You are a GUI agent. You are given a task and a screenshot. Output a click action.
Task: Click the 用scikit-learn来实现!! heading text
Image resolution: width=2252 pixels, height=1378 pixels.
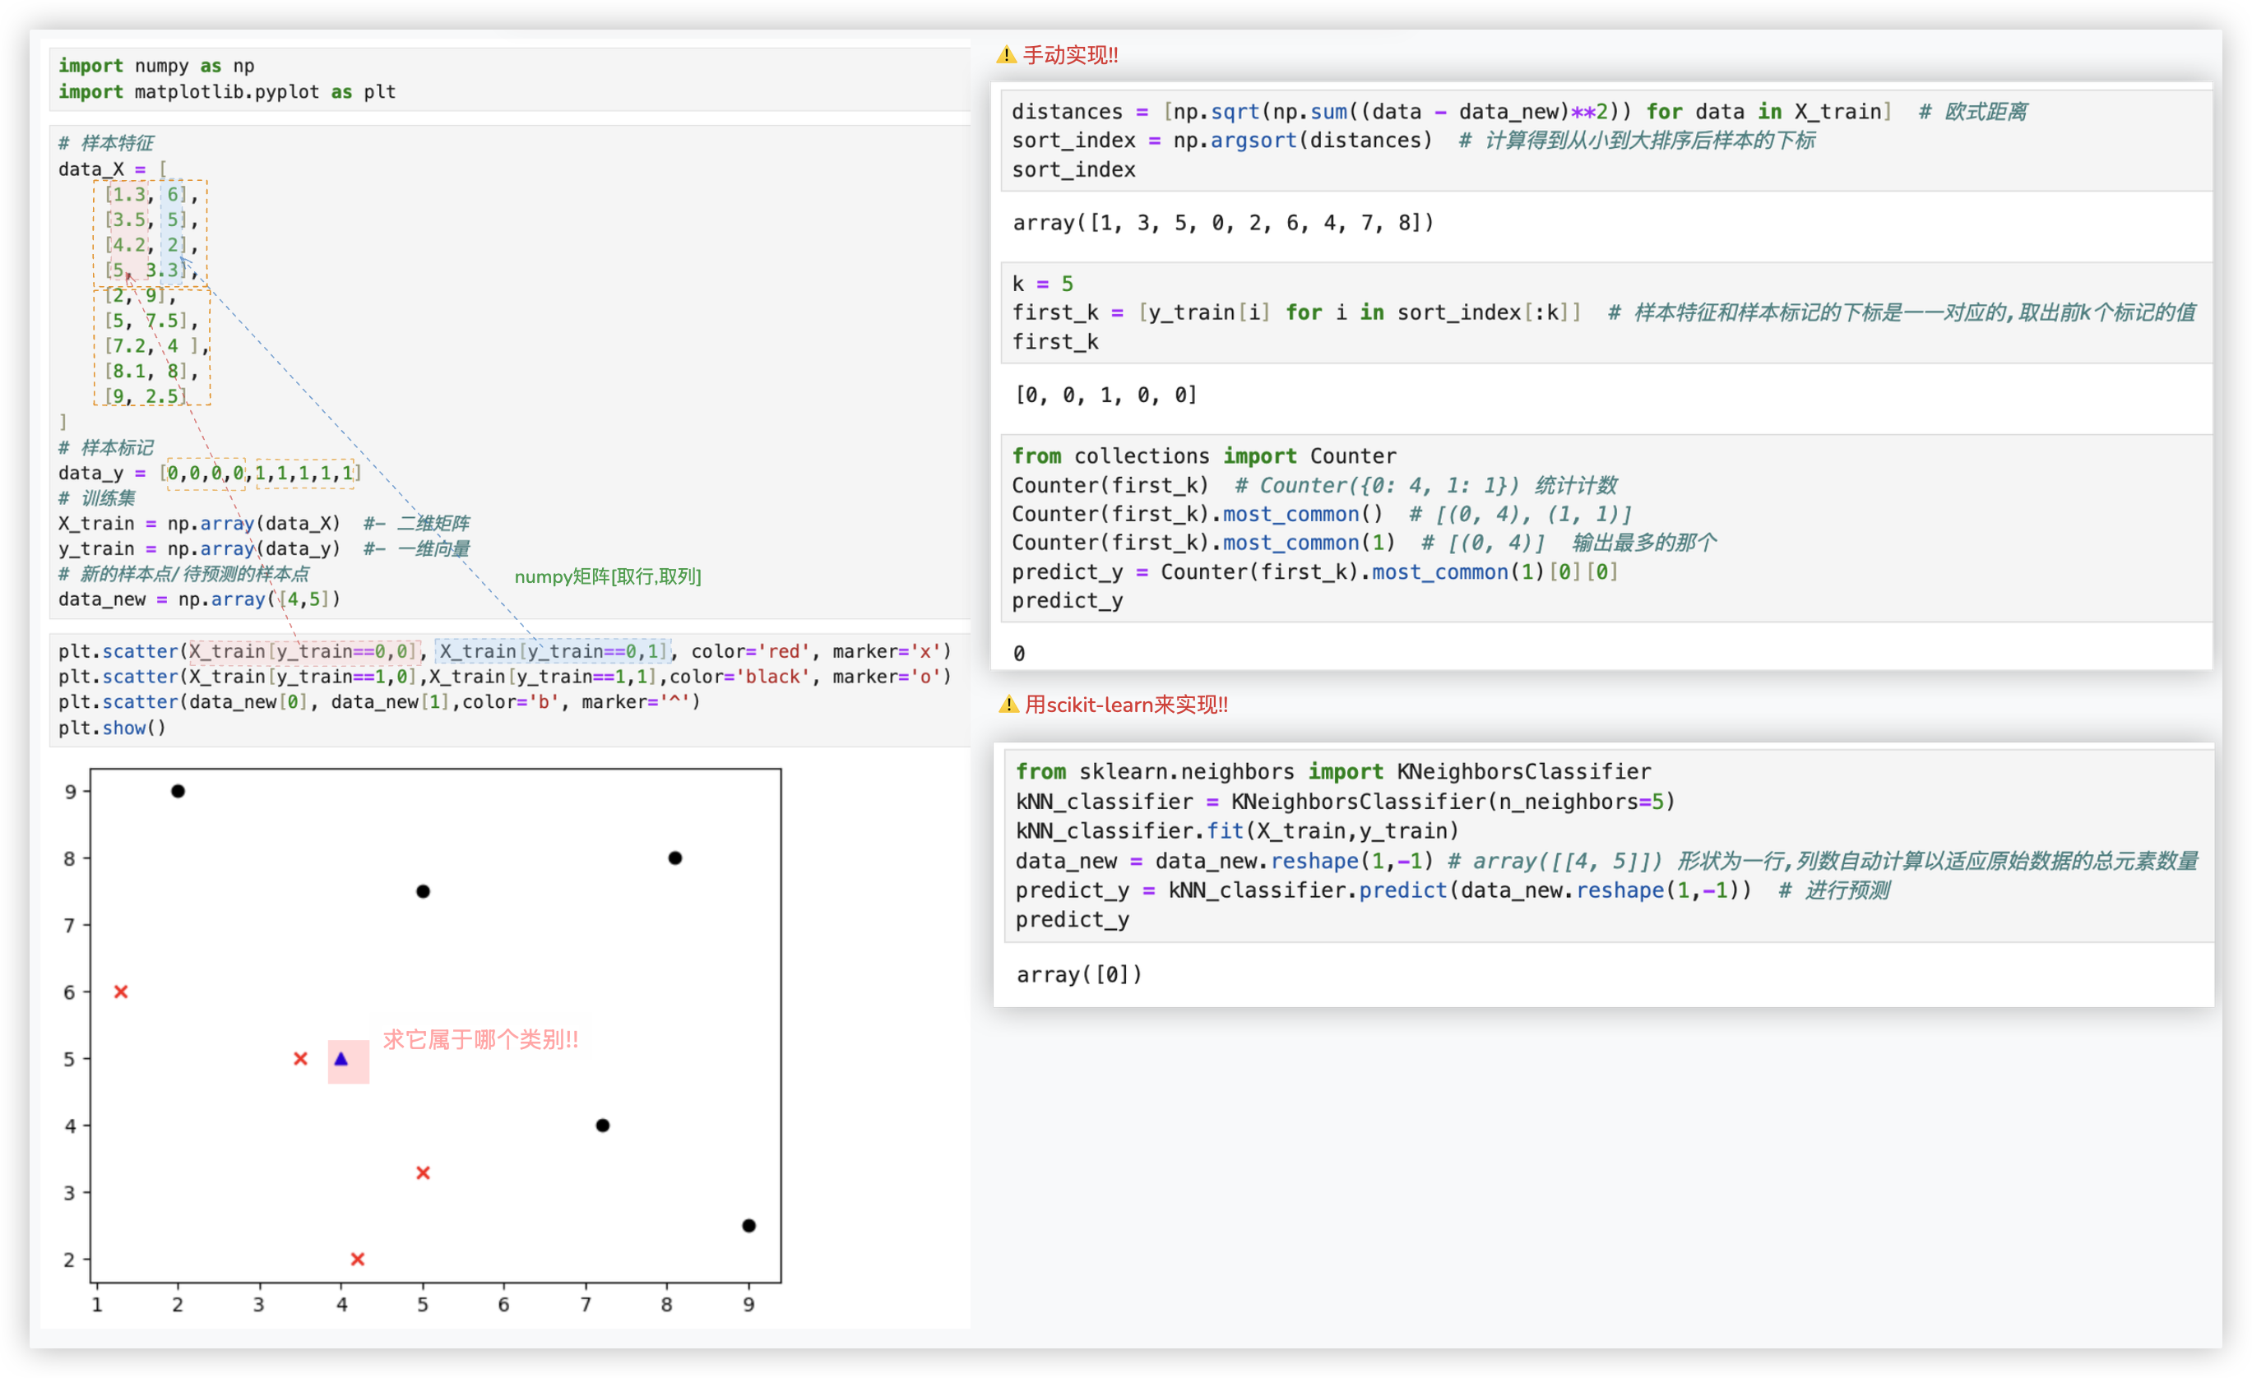pos(1126,705)
